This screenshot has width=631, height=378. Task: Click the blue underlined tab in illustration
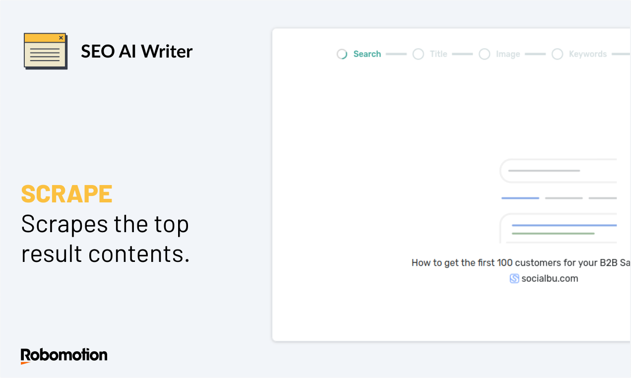point(520,198)
